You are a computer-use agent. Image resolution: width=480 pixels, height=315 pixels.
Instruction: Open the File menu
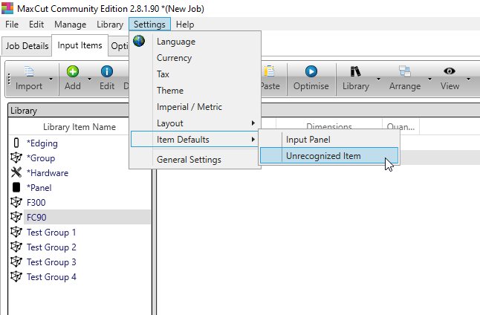12,25
